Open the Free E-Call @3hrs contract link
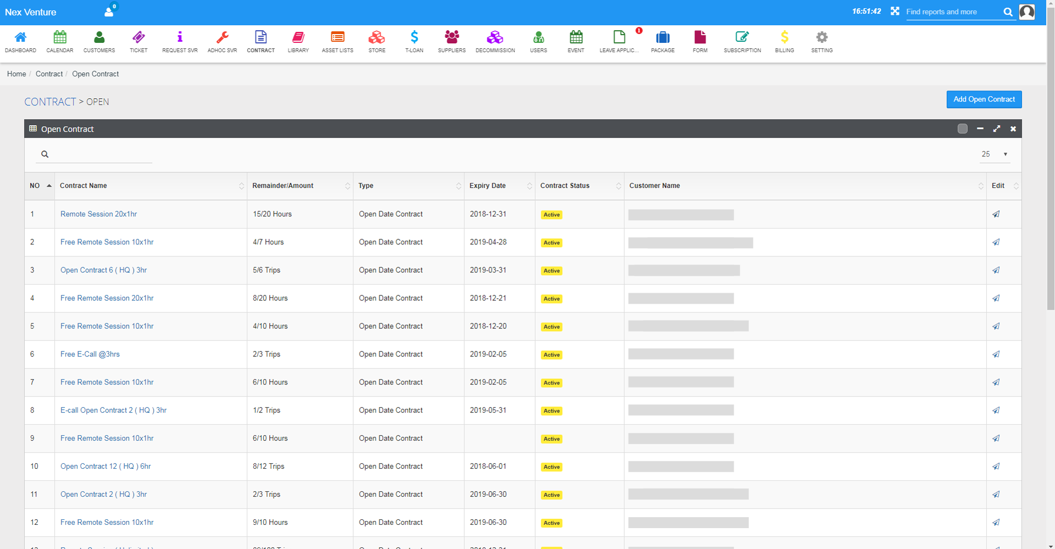 [x=90, y=354]
